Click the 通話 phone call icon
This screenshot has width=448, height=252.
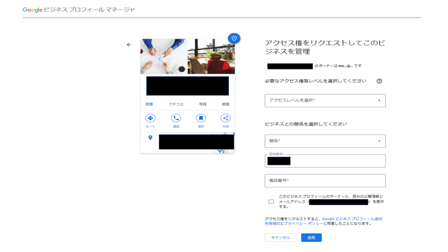[176, 118]
